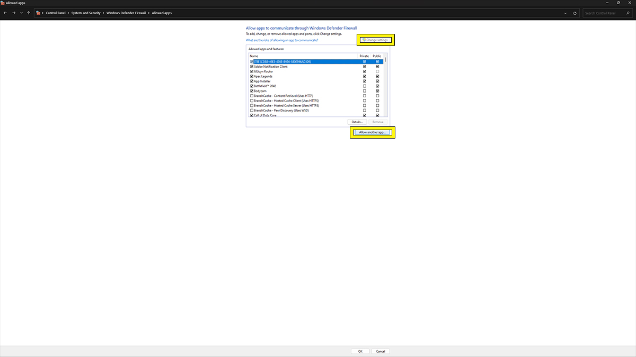Toggle the Adobe Notification Client checkbox
636x357 pixels.
coord(252,67)
